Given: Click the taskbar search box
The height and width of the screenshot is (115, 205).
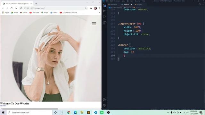Looking at the screenshot, I should [x=29, y=112].
